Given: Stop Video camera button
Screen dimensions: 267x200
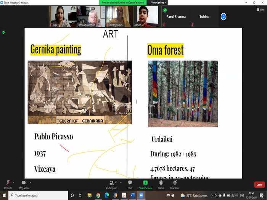Looking at the screenshot, I should [x=24, y=184].
